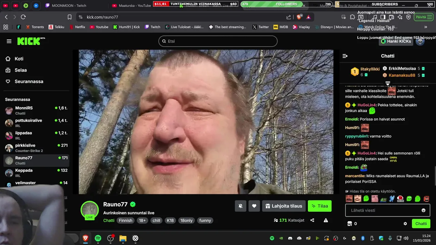Open Netflix bookmark
The height and width of the screenshot is (245, 436).
coord(77,27)
